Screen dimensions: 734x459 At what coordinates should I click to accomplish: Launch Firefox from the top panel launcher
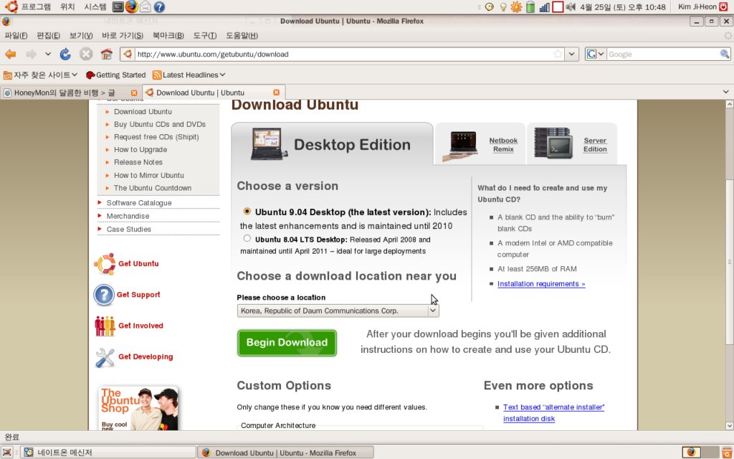132,6
